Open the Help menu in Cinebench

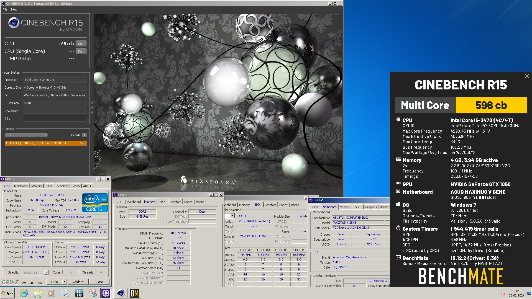14,9
